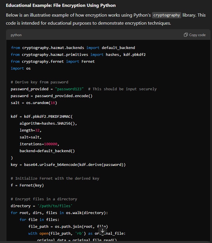Click the line salt = os.urandom(16)

34,103
